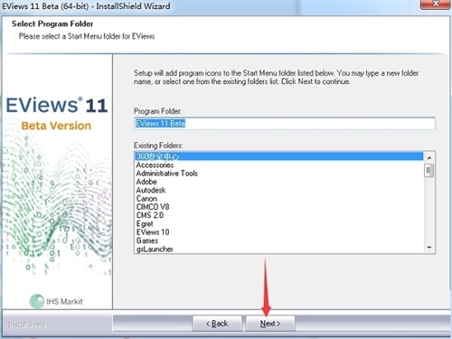Select the CMS 2.0 folder
This screenshot has height=339, width=452.
pos(278,215)
